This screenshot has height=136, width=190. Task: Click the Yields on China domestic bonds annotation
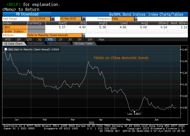(x=121, y=58)
